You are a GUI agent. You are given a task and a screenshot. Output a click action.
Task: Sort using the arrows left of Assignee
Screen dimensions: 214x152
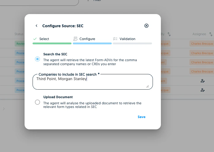(169, 34)
